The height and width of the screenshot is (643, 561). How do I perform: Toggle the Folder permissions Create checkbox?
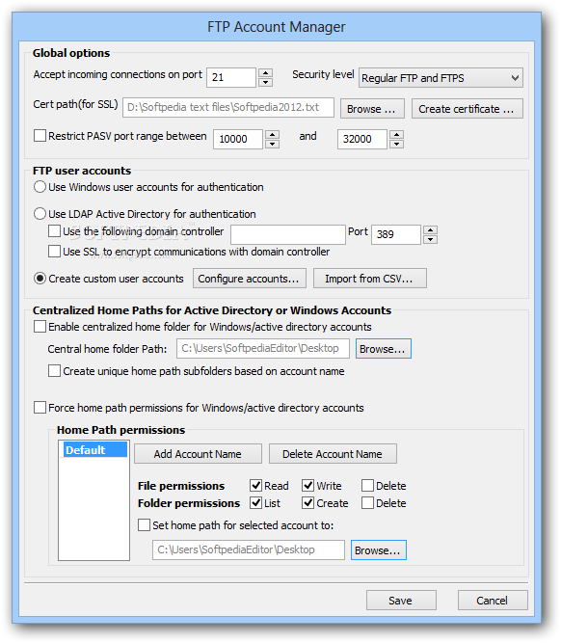[308, 503]
